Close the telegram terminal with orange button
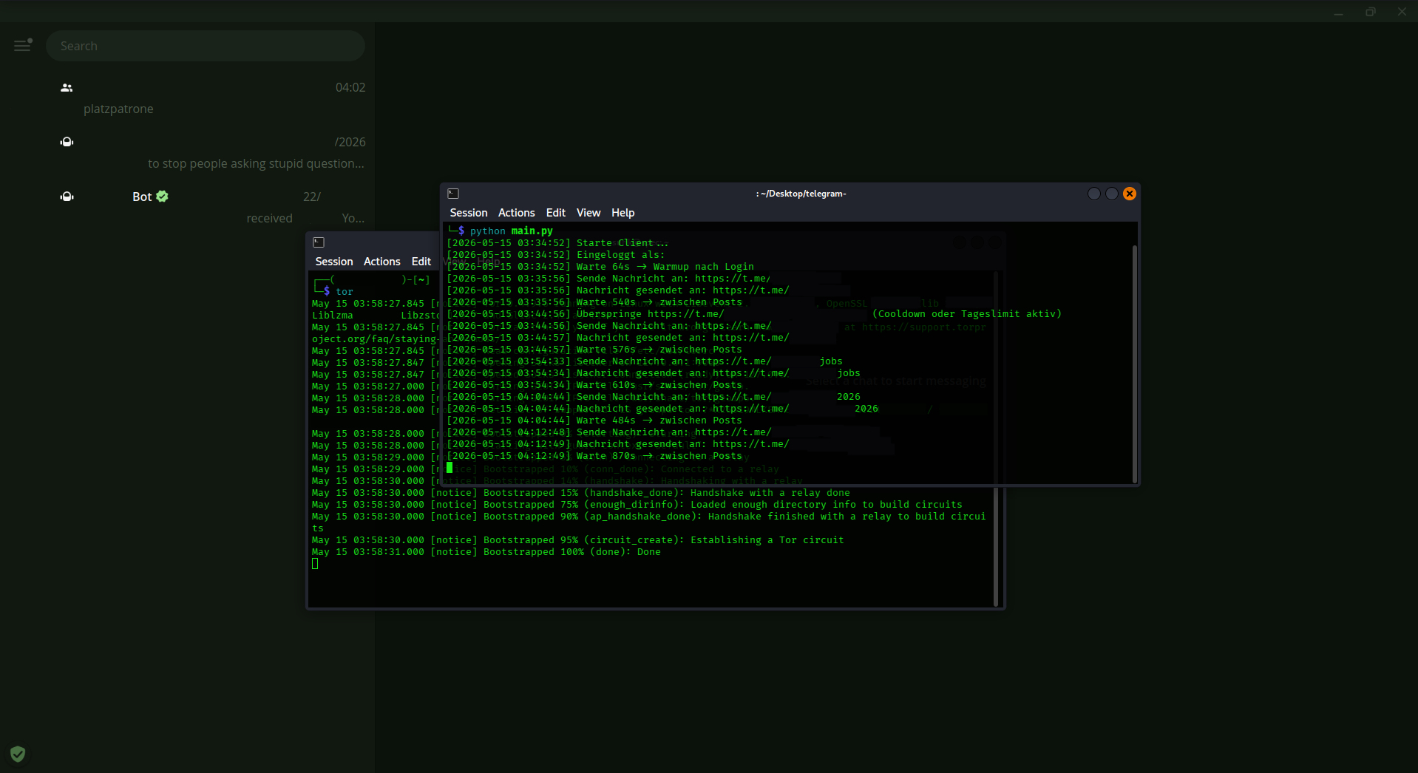The image size is (1418, 773). click(1130, 194)
